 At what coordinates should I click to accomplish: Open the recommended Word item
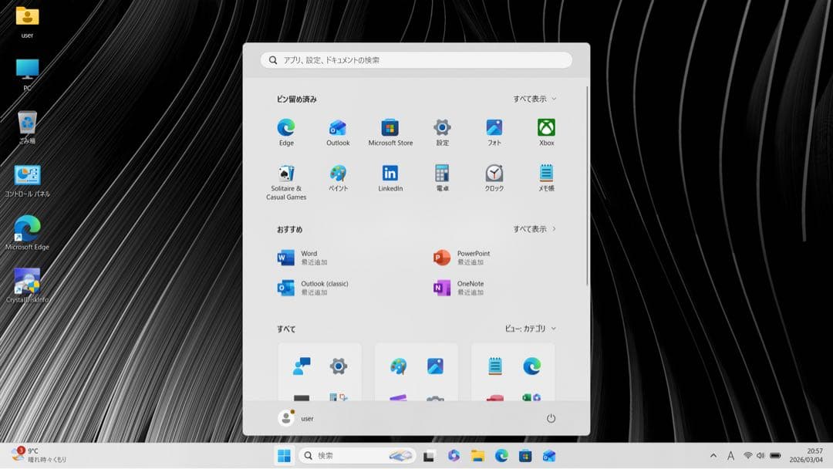[x=302, y=258]
